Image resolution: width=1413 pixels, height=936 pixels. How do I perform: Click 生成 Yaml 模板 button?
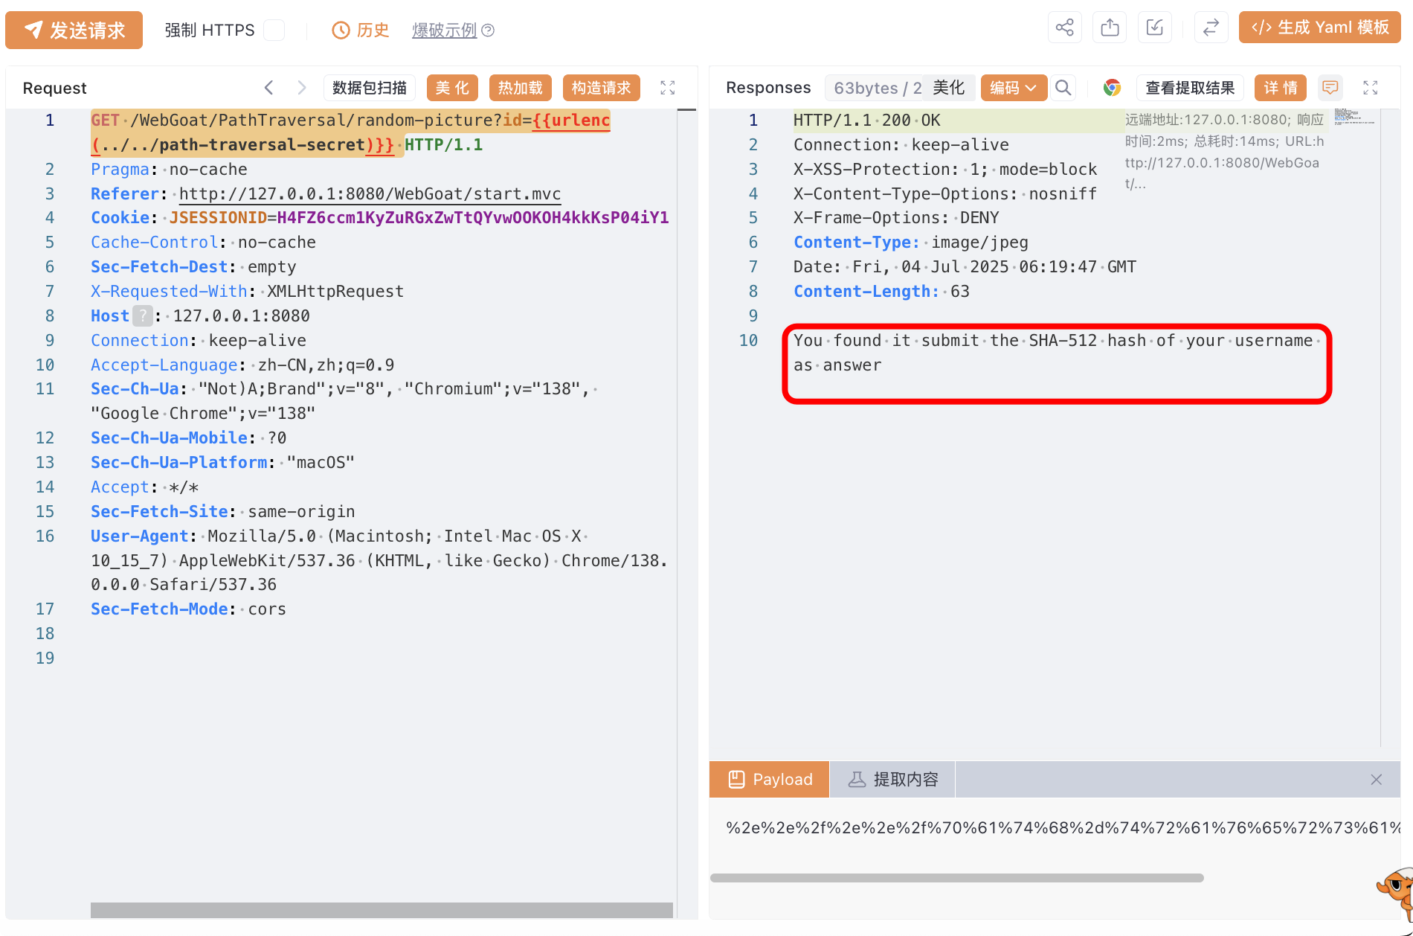coord(1320,28)
